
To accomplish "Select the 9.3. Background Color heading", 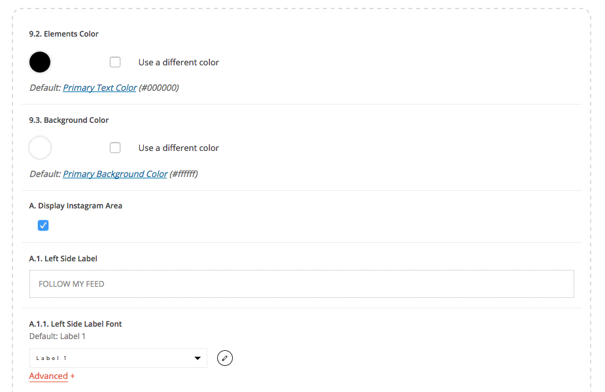I will pos(69,120).
